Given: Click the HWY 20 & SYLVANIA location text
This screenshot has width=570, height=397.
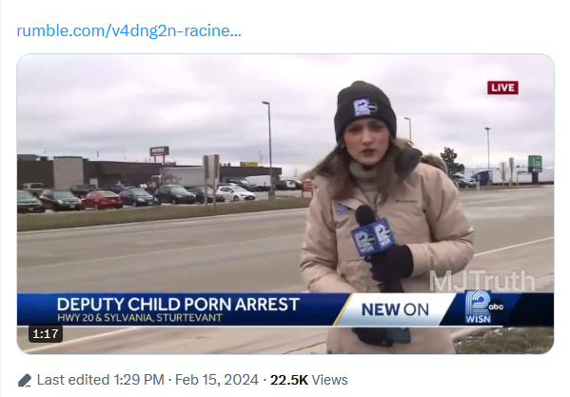Looking at the screenshot, I should coord(139,318).
